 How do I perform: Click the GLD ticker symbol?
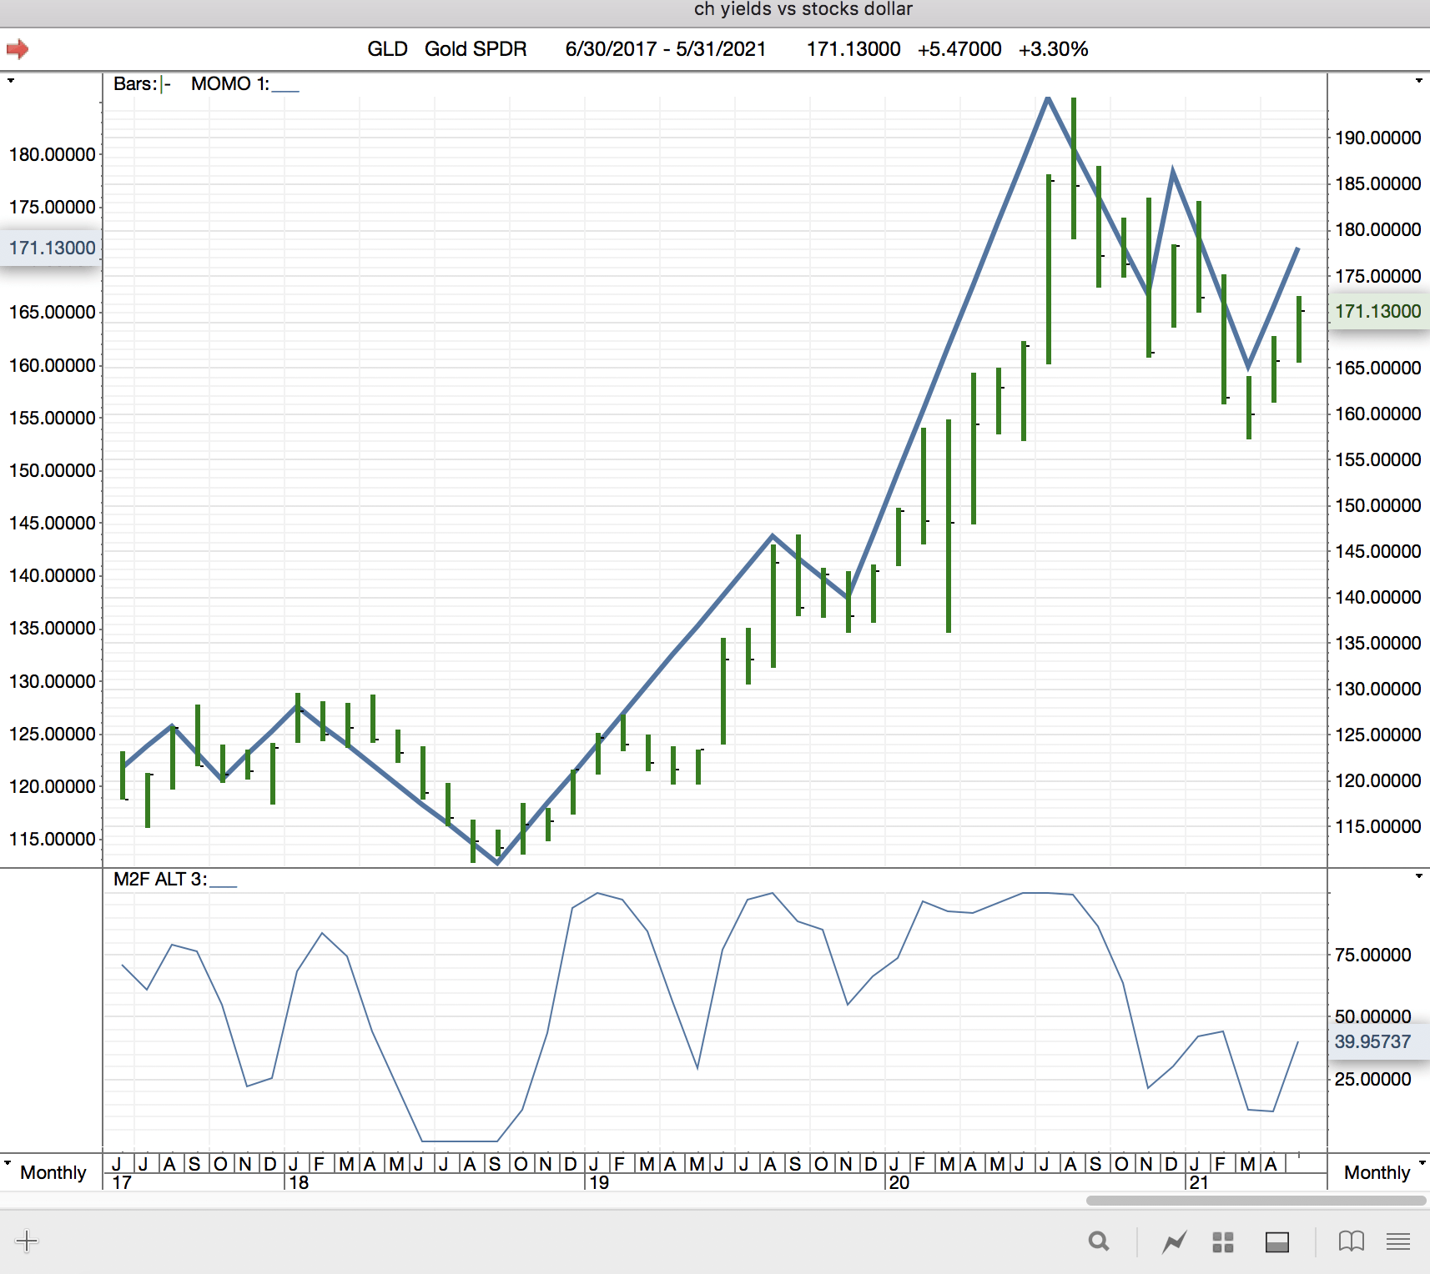tap(387, 49)
